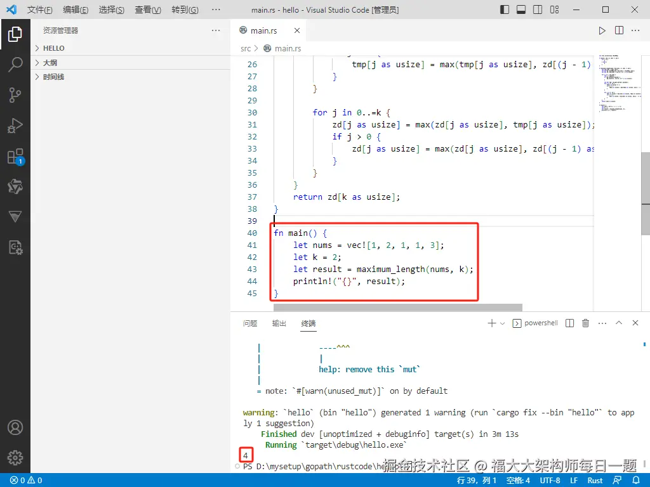650x487 pixels.
Task: Open the funnel-shaped icon in activity bar
Action: tap(15, 217)
